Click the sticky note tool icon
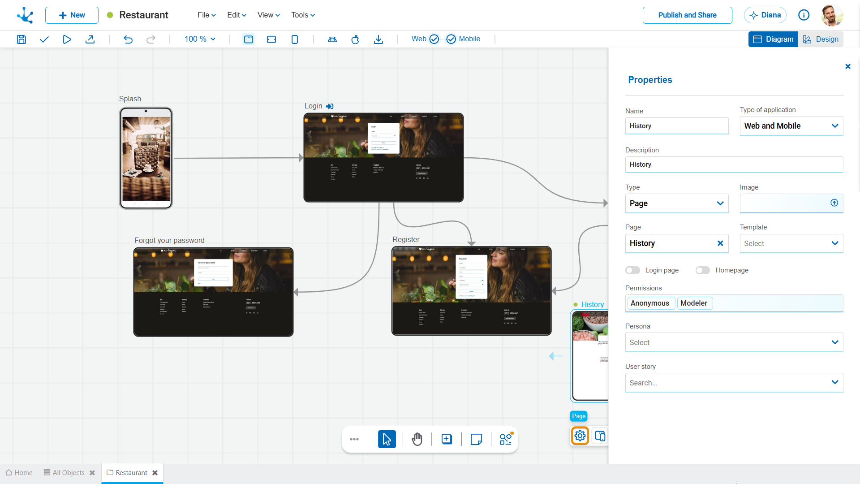 pyautogui.click(x=476, y=439)
